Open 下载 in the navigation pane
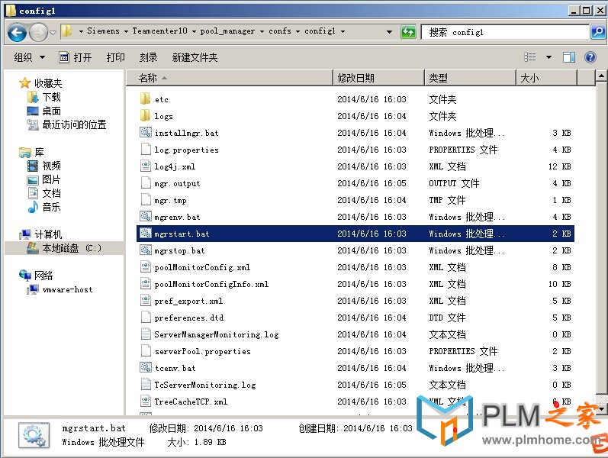This screenshot has width=608, height=458. point(44,97)
